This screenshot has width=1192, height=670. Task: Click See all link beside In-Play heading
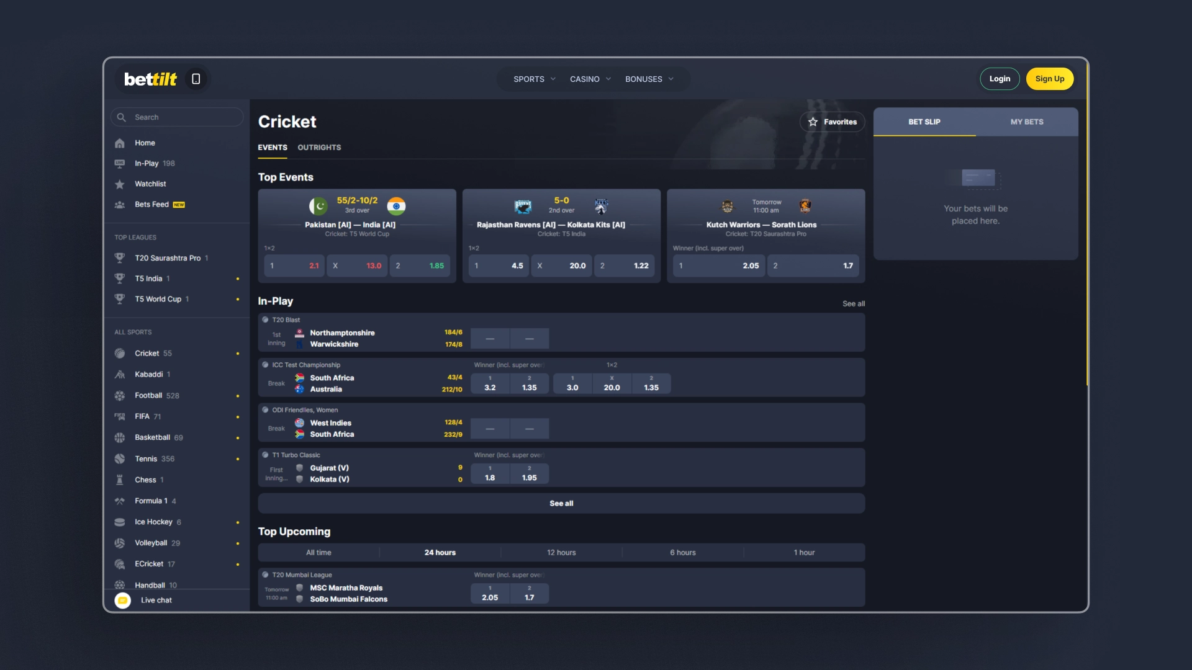[854, 304]
